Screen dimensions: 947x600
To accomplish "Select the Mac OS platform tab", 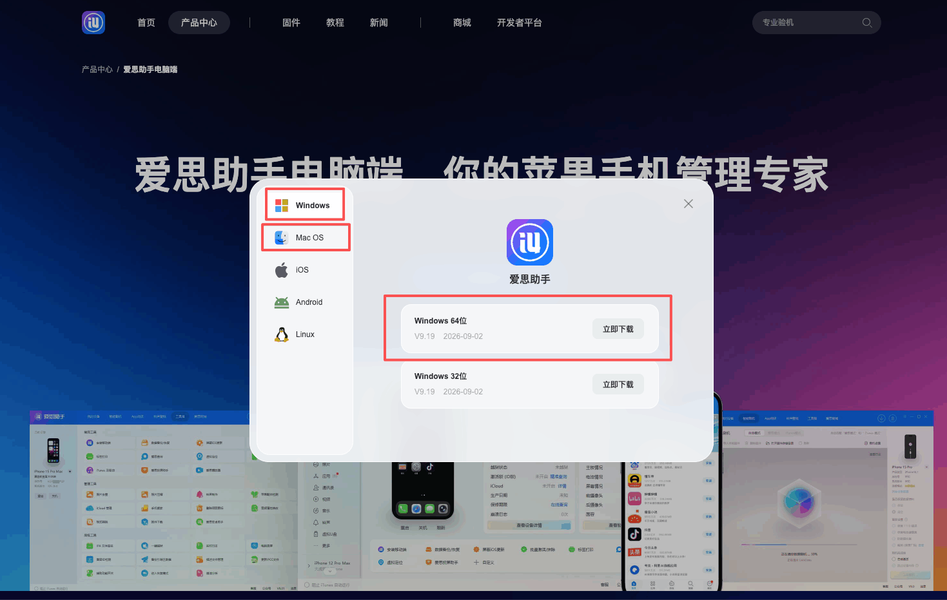I will (305, 237).
